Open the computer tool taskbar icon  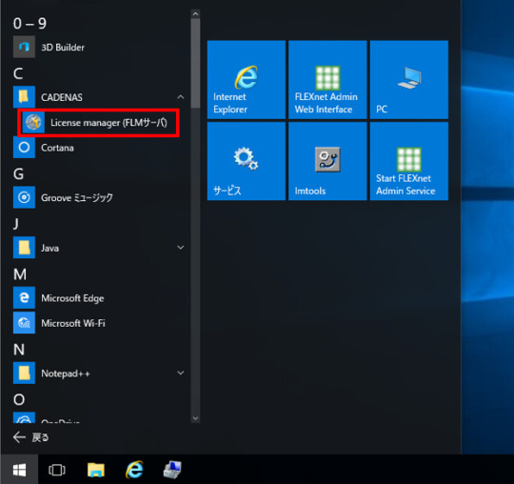pyautogui.click(x=172, y=470)
